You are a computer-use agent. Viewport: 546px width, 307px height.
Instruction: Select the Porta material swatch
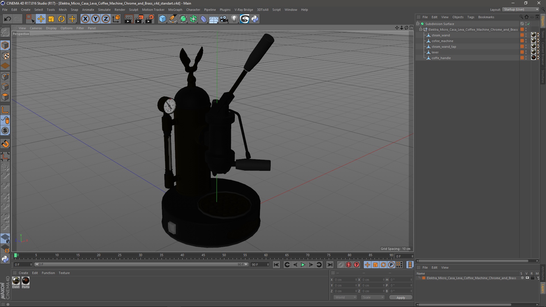(26, 281)
